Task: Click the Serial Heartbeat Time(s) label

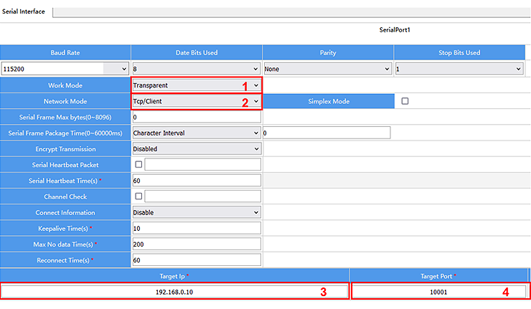Action: coord(65,181)
